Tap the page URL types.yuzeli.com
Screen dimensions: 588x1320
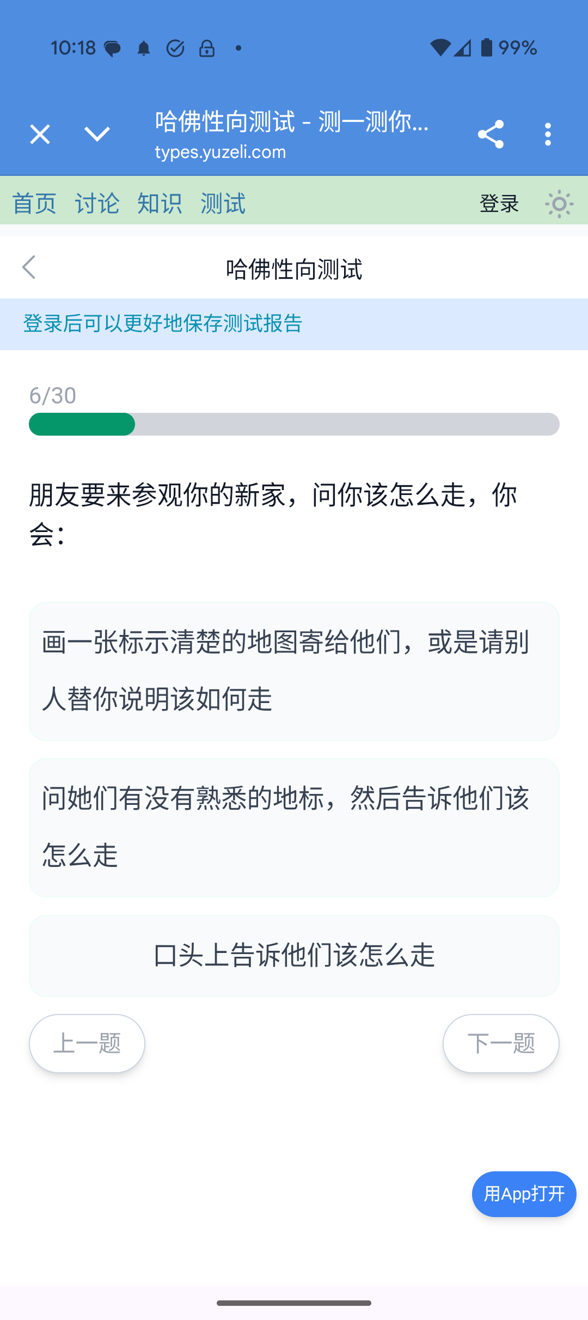click(220, 152)
